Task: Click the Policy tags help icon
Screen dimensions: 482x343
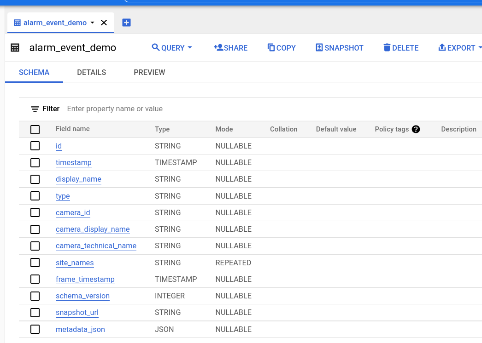Action: tap(416, 129)
